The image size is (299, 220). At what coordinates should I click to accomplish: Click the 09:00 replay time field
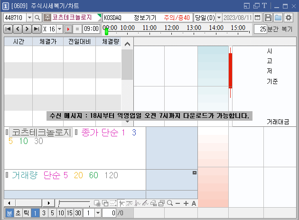(x=91, y=29)
